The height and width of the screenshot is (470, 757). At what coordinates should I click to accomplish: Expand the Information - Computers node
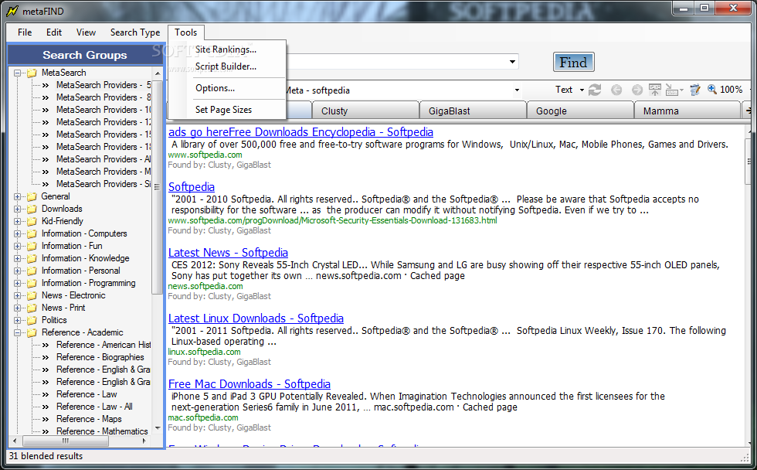click(17, 233)
